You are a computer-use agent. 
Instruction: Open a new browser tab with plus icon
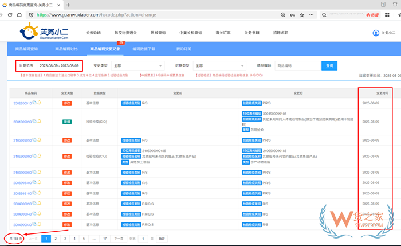68,5
